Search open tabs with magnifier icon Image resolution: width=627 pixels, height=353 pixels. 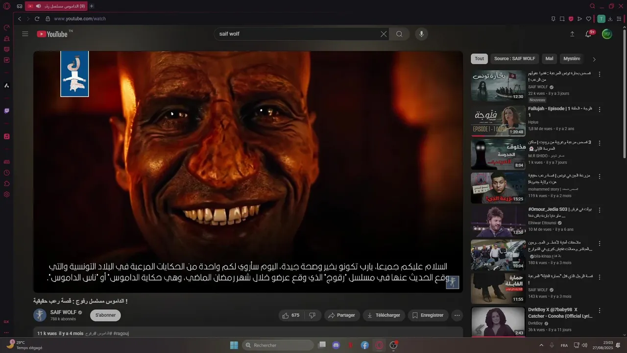click(592, 6)
